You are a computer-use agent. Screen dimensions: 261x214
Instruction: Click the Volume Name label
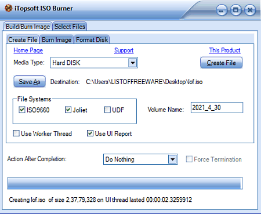166,110
